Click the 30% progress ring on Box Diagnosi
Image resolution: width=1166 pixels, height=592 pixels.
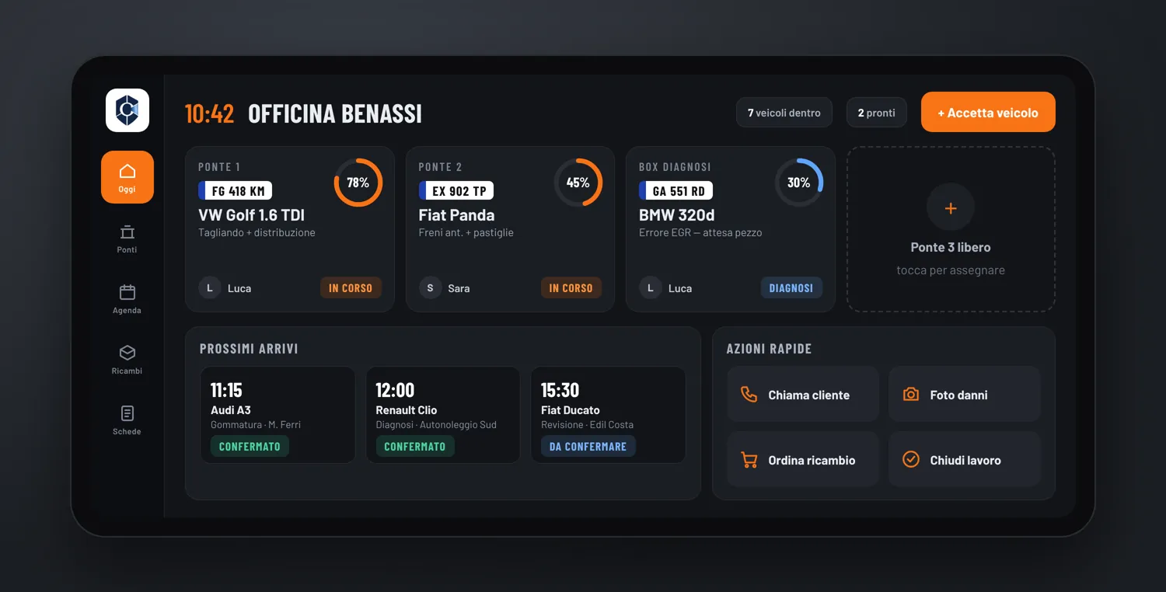[799, 183]
